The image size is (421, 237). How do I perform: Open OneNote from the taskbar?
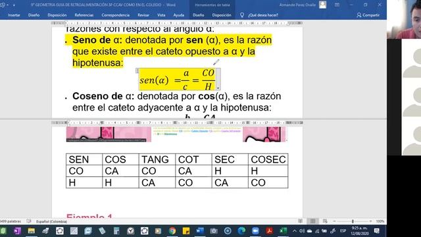point(17,231)
